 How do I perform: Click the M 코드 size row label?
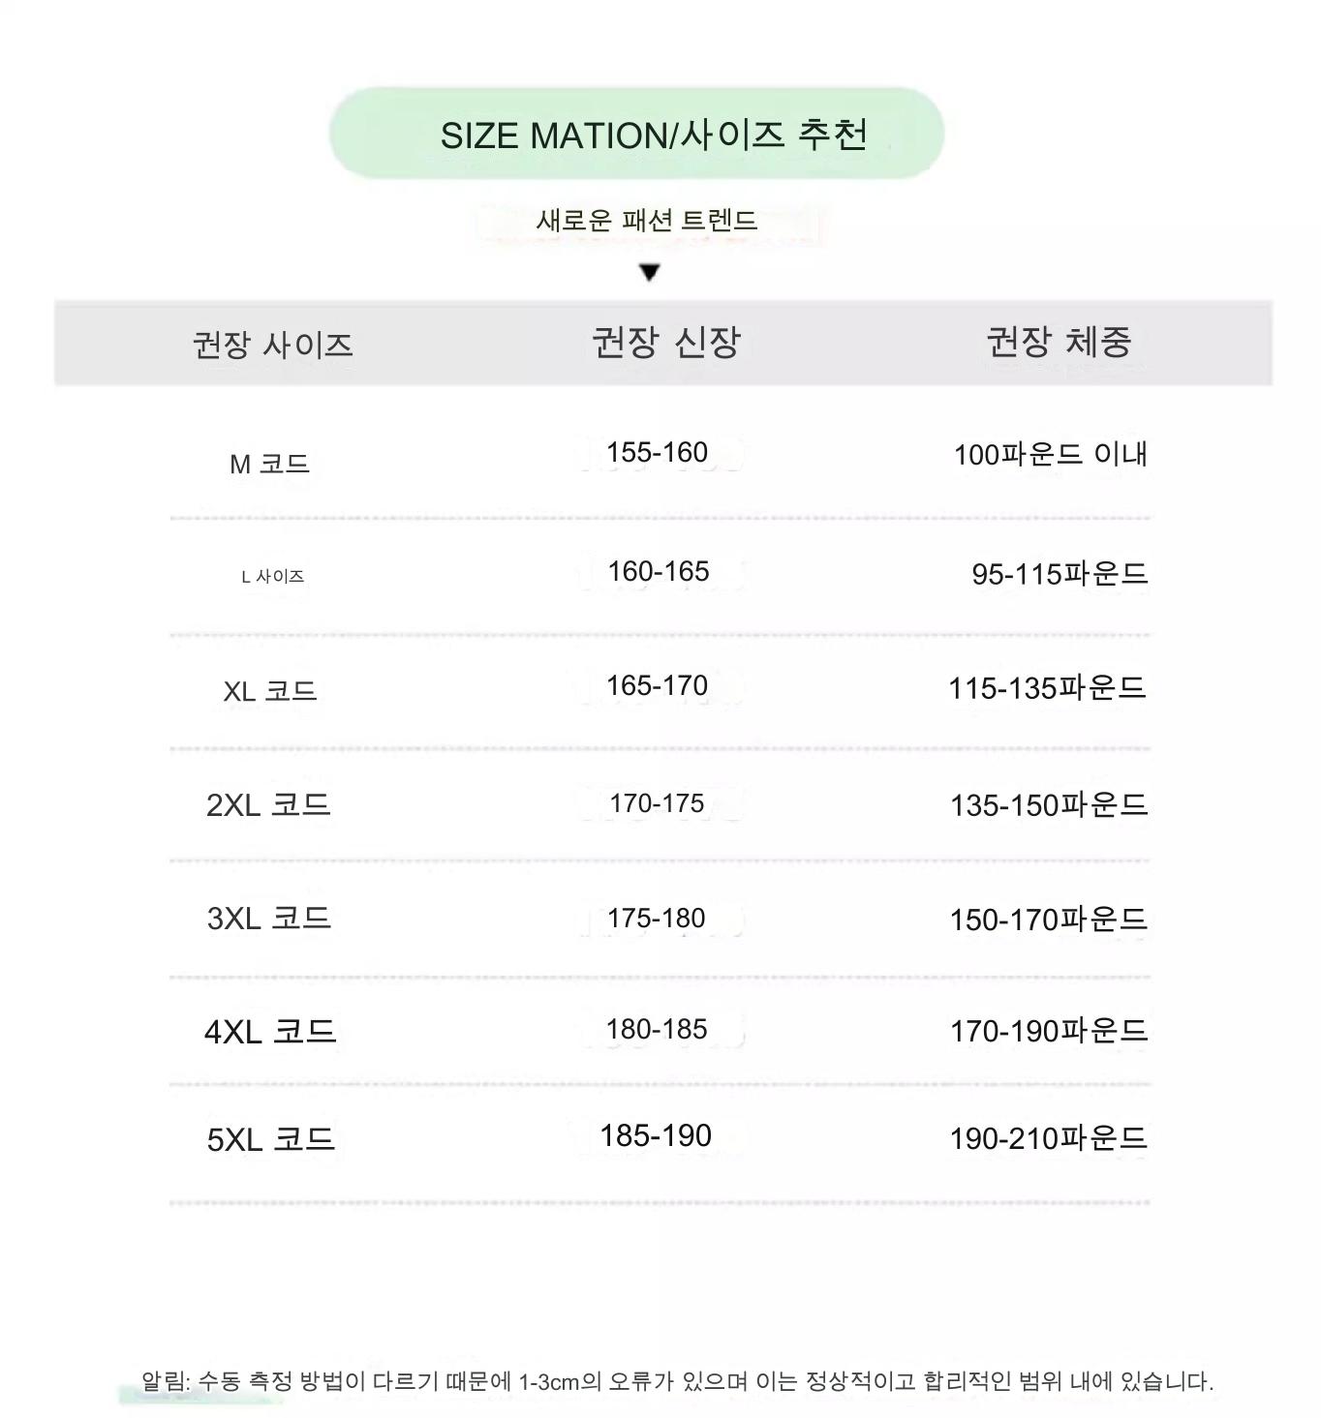(269, 464)
